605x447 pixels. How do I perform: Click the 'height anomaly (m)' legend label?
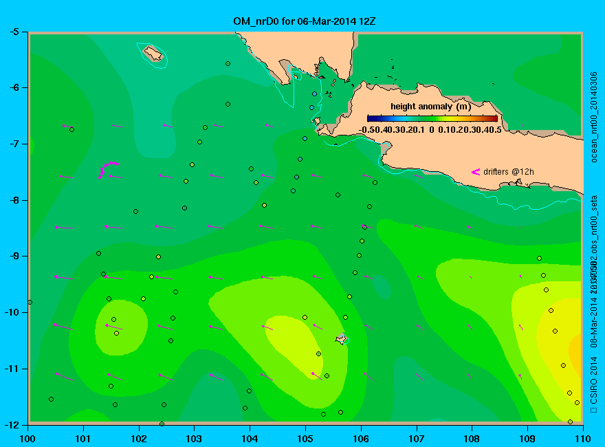tap(430, 107)
